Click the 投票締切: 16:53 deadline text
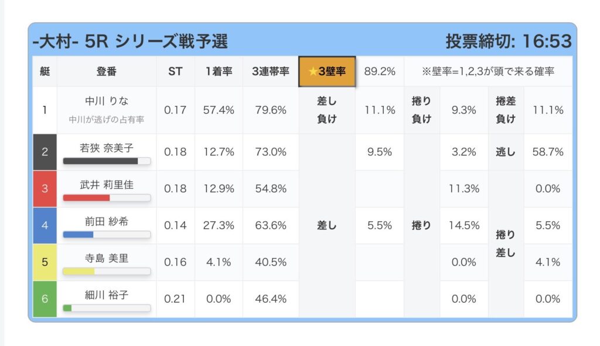This screenshot has height=346, width=600. (508, 41)
